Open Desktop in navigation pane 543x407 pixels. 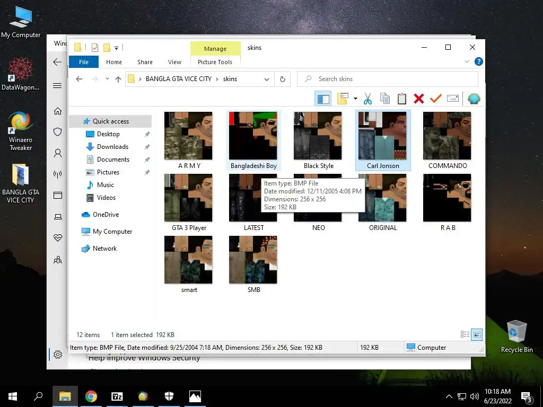pyautogui.click(x=108, y=134)
